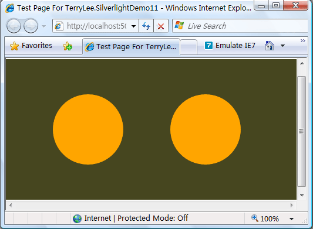Click the Refresh page icon
Viewport: 313px width, 229px height.
click(x=146, y=26)
